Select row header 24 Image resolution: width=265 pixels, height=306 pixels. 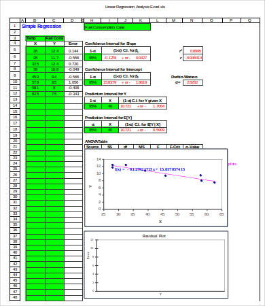point(15,163)
